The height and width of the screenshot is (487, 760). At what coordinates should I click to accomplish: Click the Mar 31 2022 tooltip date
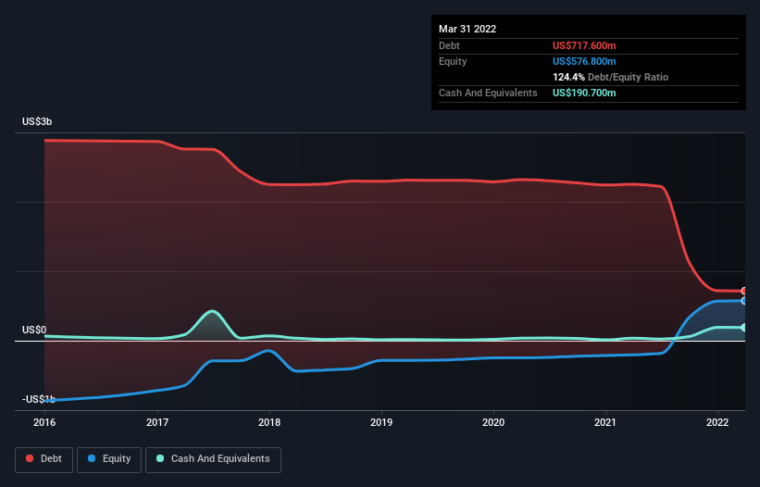(x=467, y=29)
